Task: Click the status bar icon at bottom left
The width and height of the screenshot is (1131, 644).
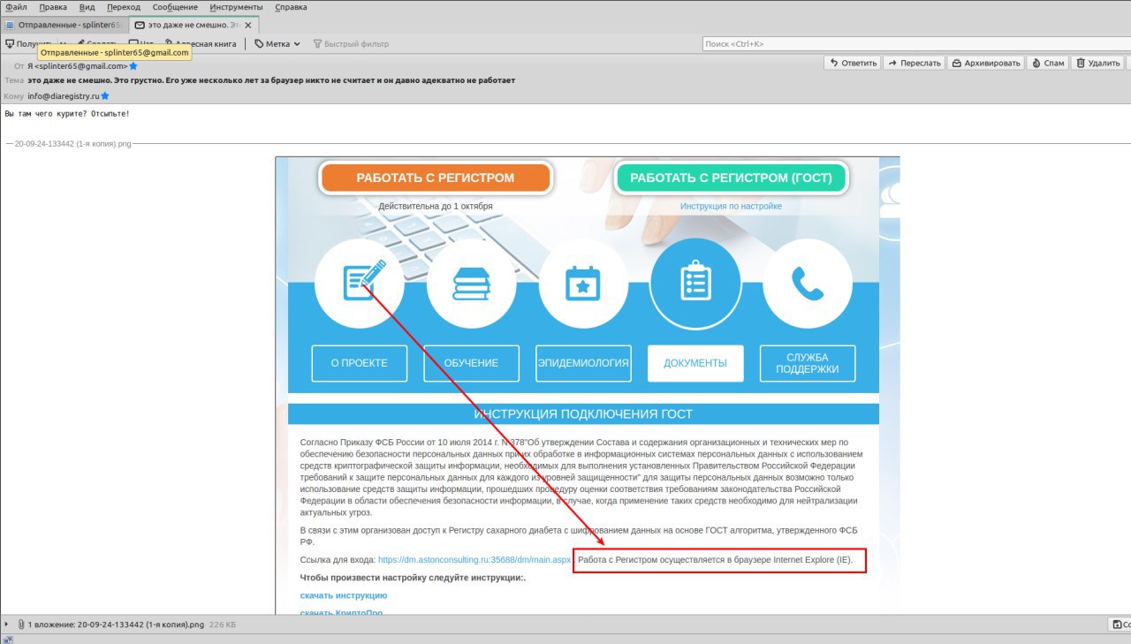Action: coord(7,639)
